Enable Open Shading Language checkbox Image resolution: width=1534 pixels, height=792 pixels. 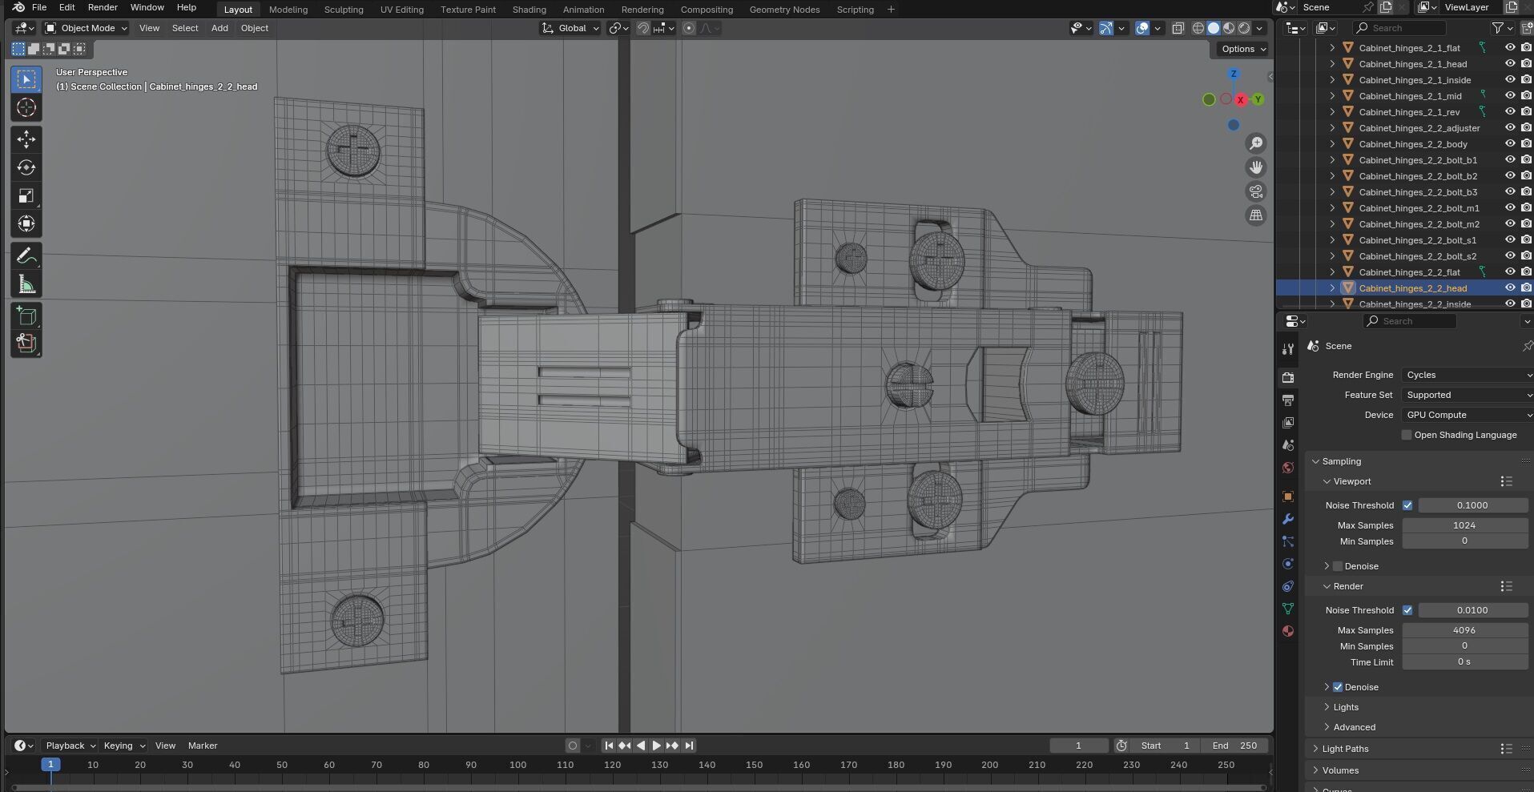1407,435
